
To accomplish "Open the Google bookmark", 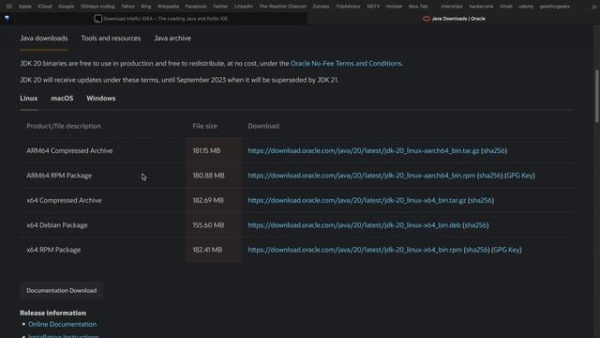I will 67,7.
